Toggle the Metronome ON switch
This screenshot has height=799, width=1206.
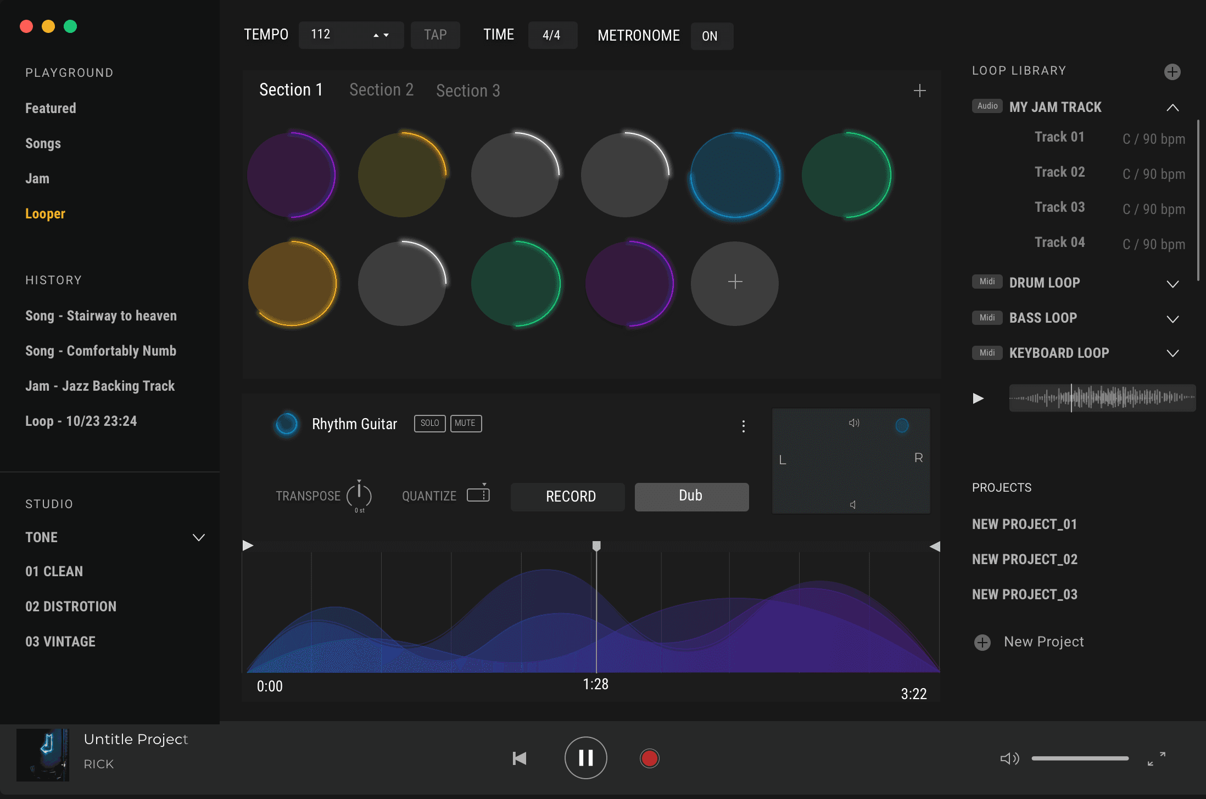pos(711,36)
